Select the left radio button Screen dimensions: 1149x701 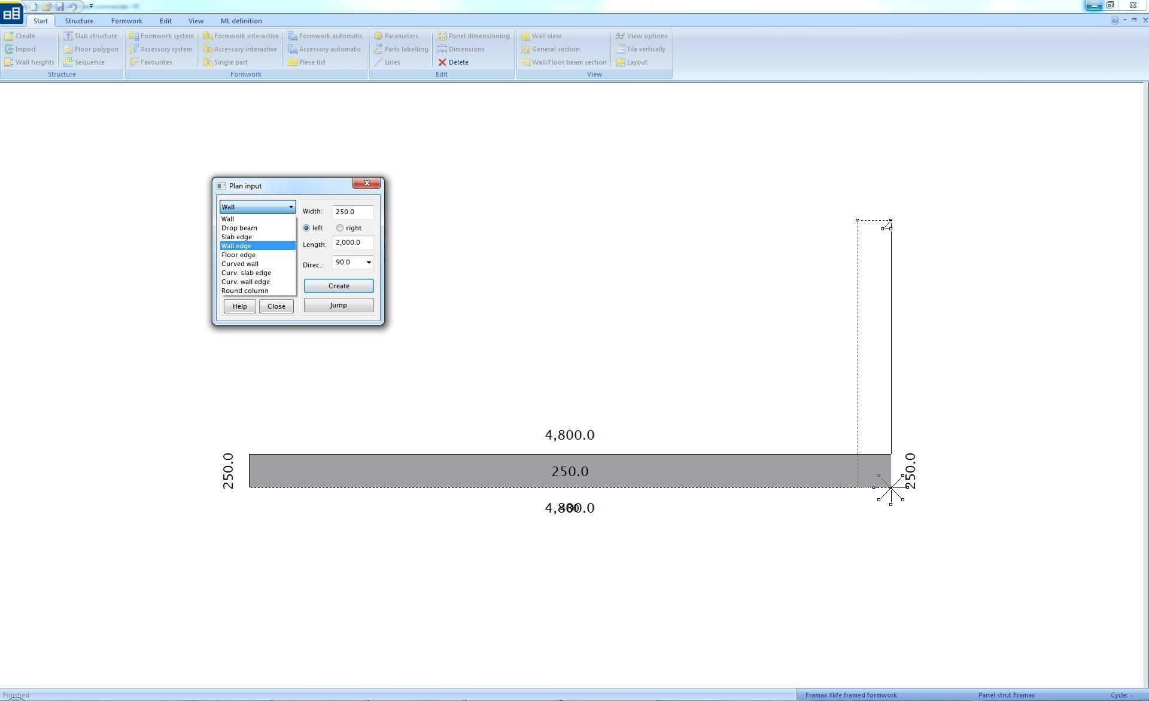pos(306,228)
